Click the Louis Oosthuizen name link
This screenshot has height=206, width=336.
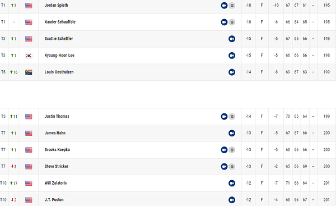coord(59,72)
